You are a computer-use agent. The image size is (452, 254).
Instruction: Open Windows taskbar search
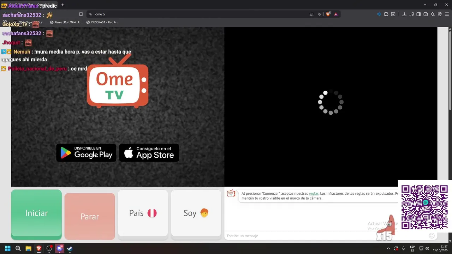pos(18,248)
